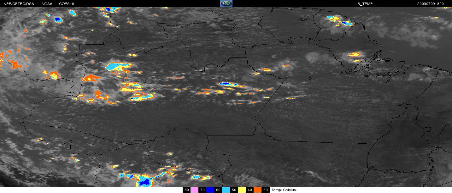Click the -70 legend value

click(202, 190)
